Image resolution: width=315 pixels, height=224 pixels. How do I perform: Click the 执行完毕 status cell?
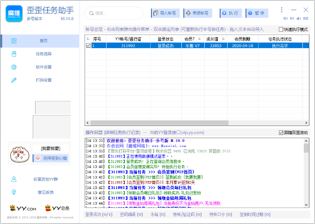(280, 46)
